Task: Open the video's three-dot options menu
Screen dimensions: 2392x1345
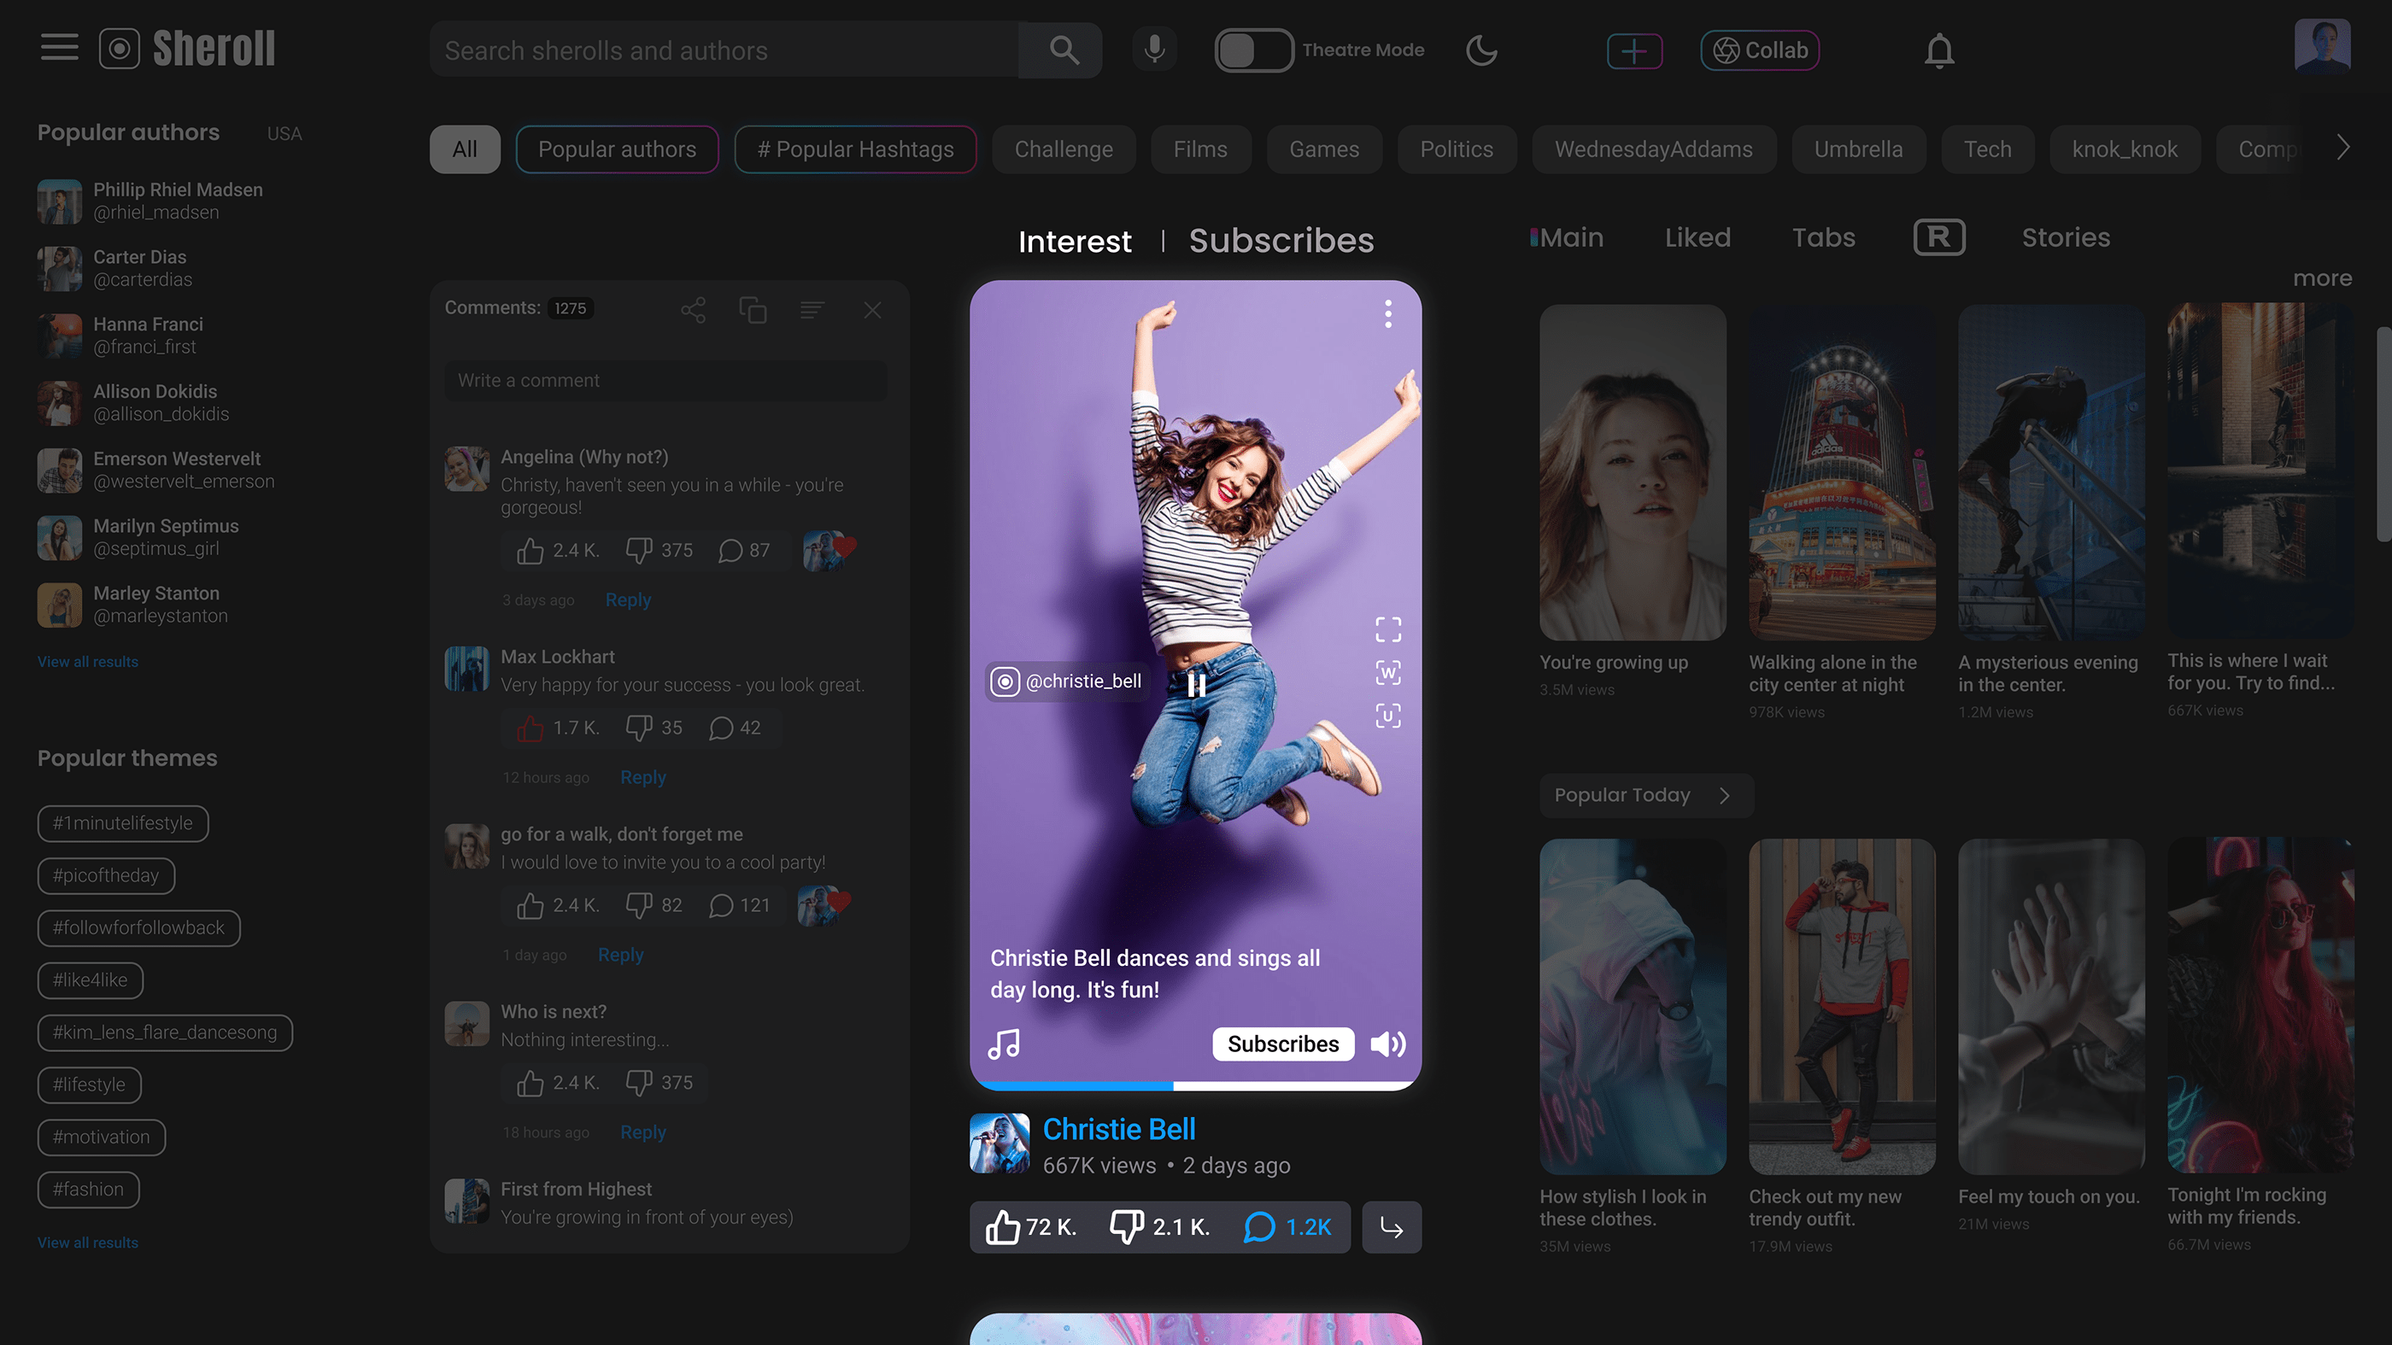Action: [x=1387, y=313]
